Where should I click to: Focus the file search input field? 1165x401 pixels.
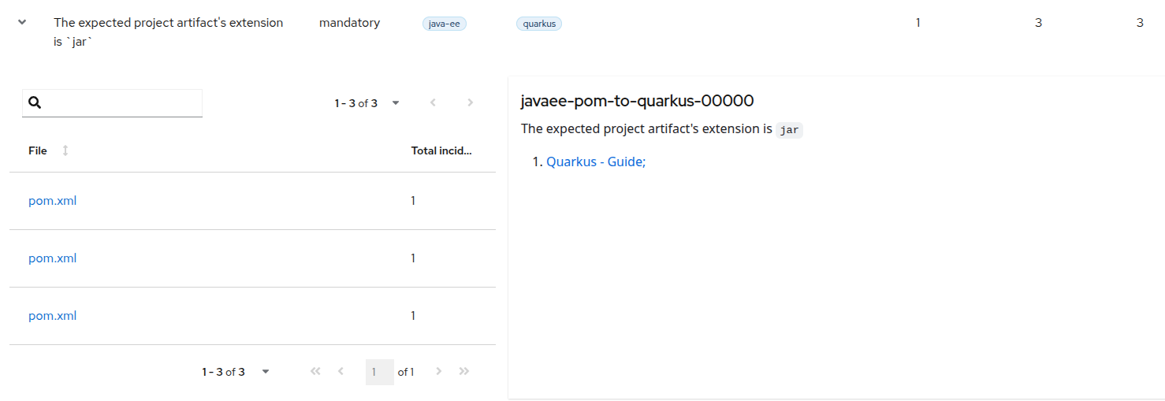click(122, 103)
